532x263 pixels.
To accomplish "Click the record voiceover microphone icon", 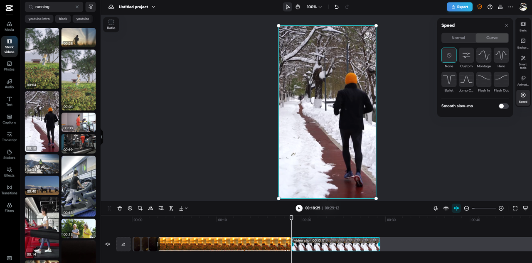I will 436,208.
